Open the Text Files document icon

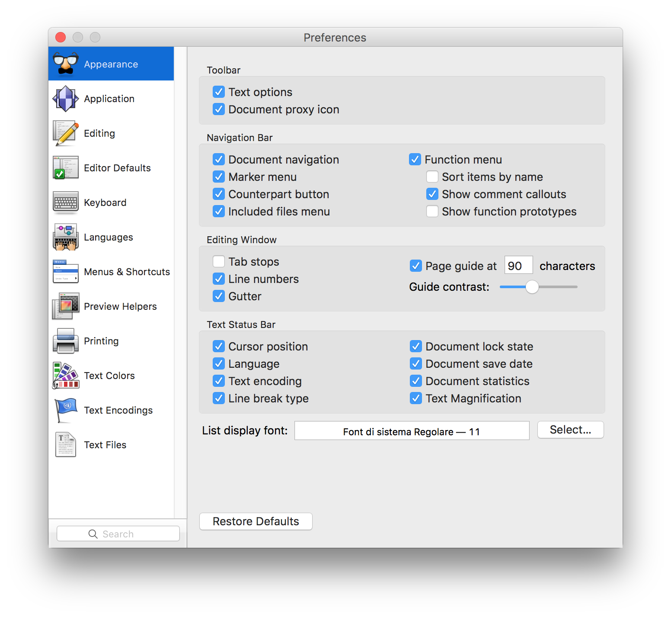click(66, 445)
